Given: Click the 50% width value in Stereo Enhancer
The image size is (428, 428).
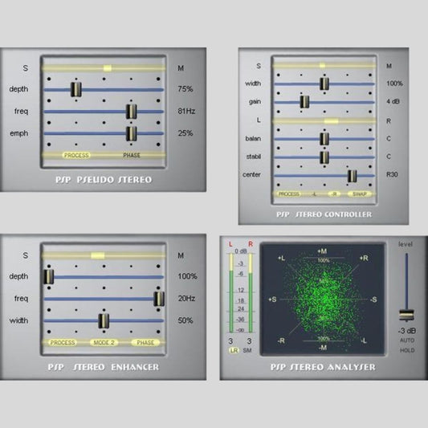Looking at the screenshot, I should point(185,320).
